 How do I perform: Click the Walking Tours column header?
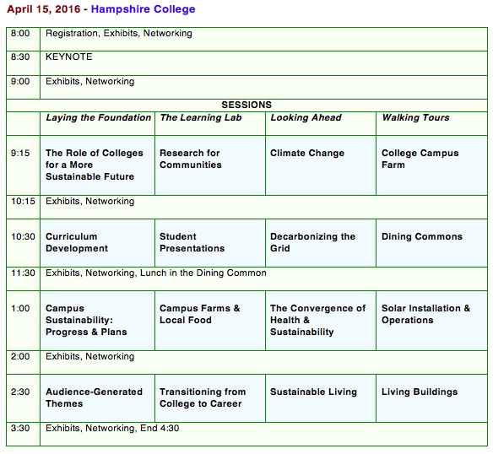coord(415,117)
